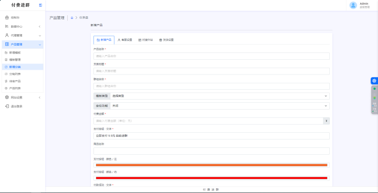This screenshot has width=378, height=193.
Task: Click the empty 商品名称 input field
Action: [212, 151]
